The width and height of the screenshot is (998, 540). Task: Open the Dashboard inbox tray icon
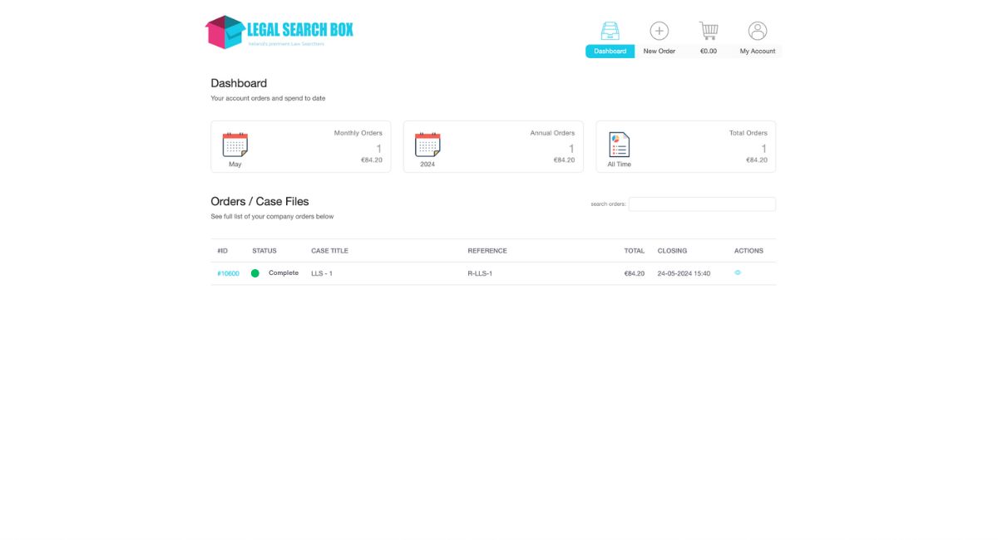610,32
